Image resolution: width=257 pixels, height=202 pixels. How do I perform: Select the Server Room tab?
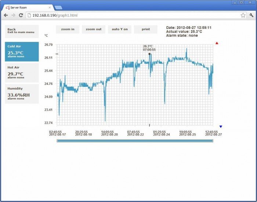click(x=26, y=7)
